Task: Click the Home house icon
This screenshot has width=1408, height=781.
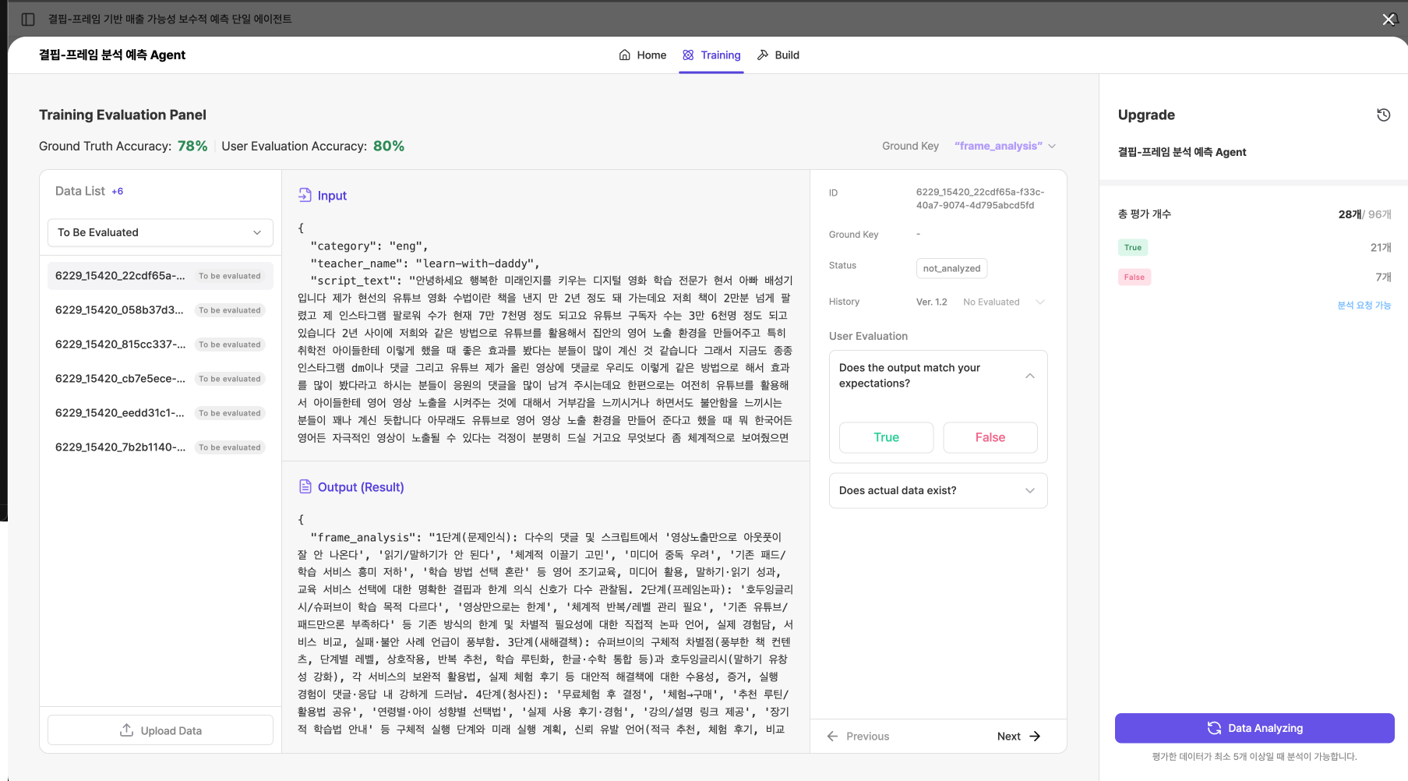Action: click(624, 55)
